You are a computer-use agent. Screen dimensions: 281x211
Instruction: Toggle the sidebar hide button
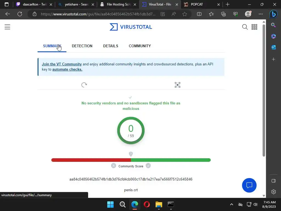[x=274, y=181]
